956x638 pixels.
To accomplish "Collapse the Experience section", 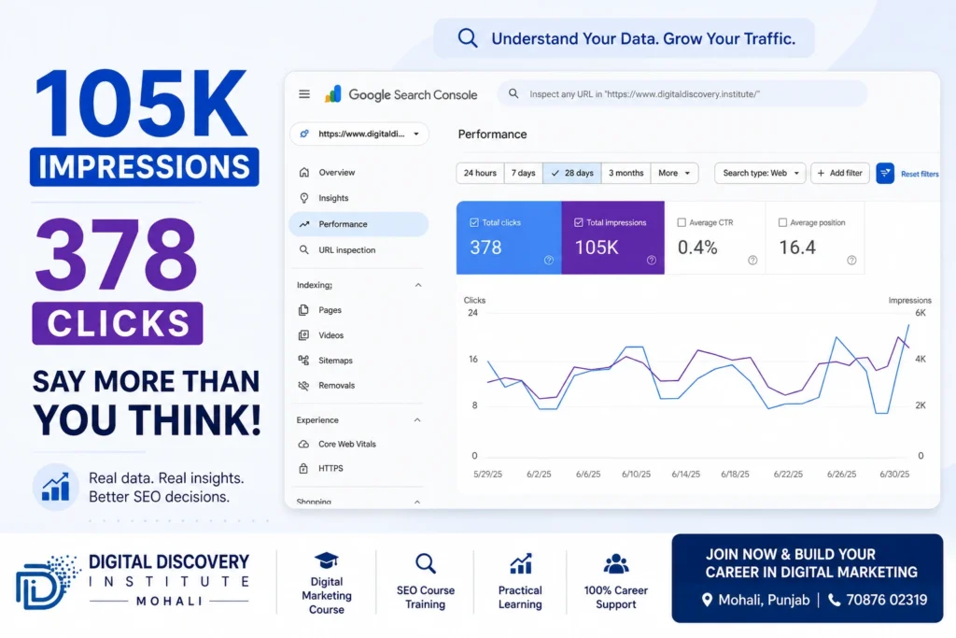I will coord(417,419).
